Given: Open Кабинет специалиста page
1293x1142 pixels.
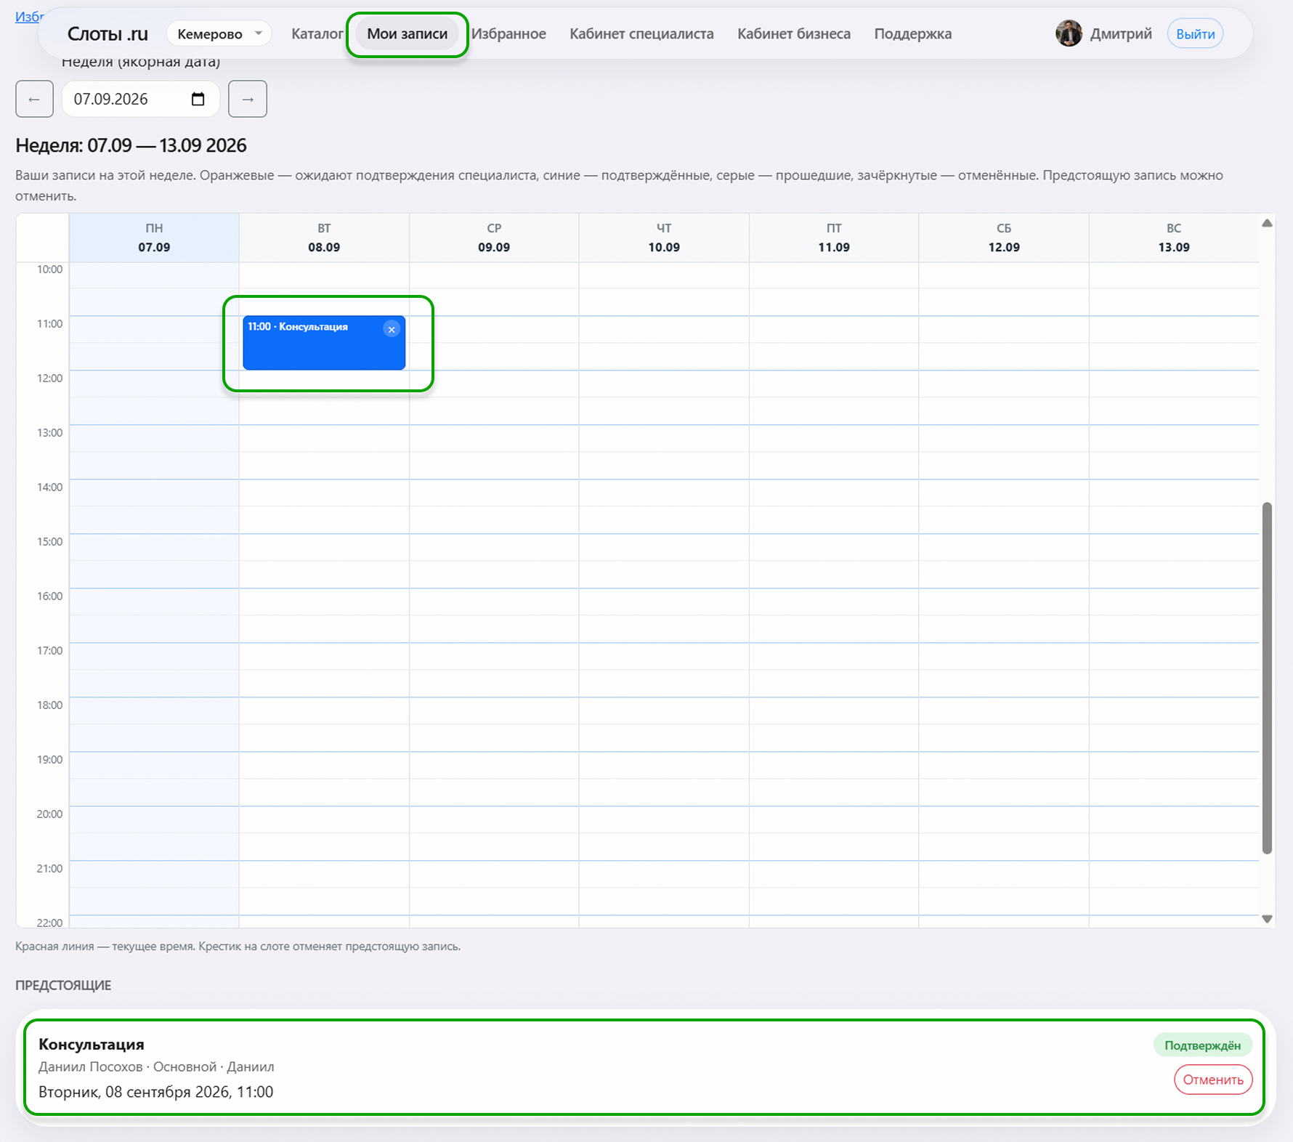Looking at the screenshot, I should [x=641, y=33].
